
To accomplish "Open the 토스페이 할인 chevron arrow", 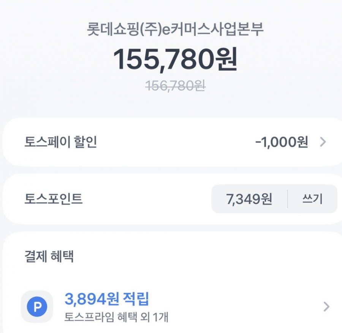I will pos(323,142).
